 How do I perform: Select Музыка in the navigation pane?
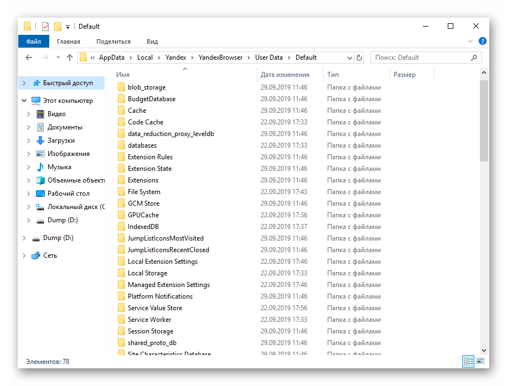(x=59, y=167)
